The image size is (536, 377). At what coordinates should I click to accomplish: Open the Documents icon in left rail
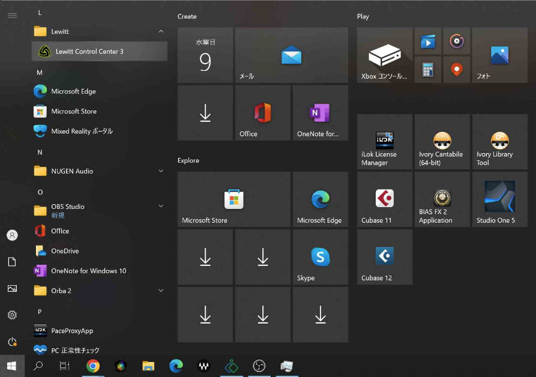(x=12, y=262)
